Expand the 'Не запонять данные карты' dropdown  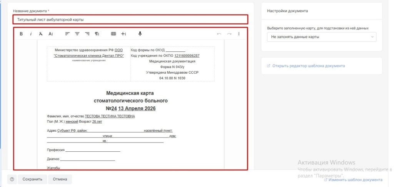322,37
